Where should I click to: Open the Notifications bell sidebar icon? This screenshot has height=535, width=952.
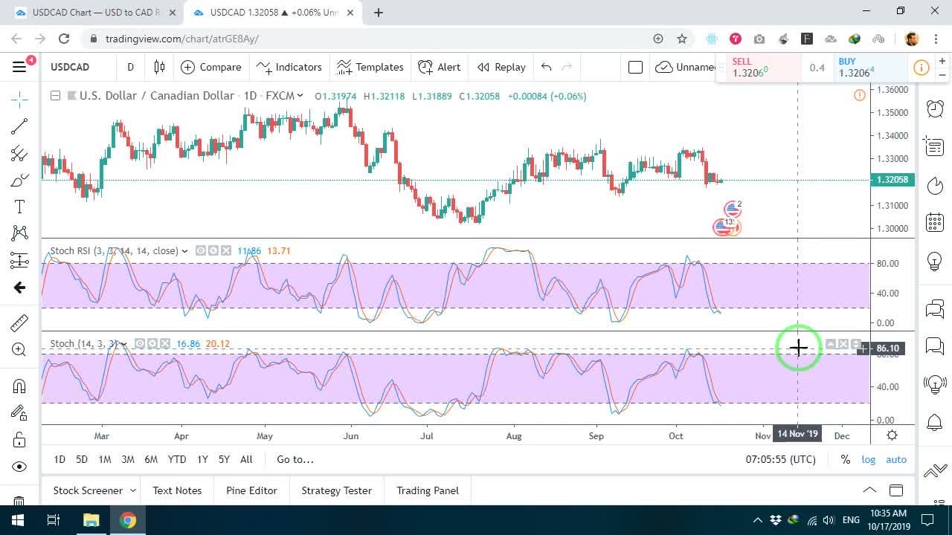tap(935, 423)
